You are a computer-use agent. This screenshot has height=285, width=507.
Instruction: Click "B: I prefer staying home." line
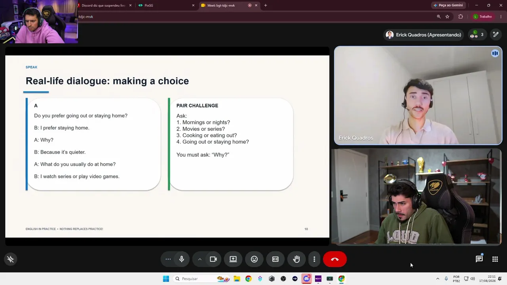pyautogui.click(x=62, y=128)
